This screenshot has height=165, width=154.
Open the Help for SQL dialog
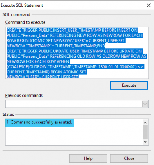(88, 158)
